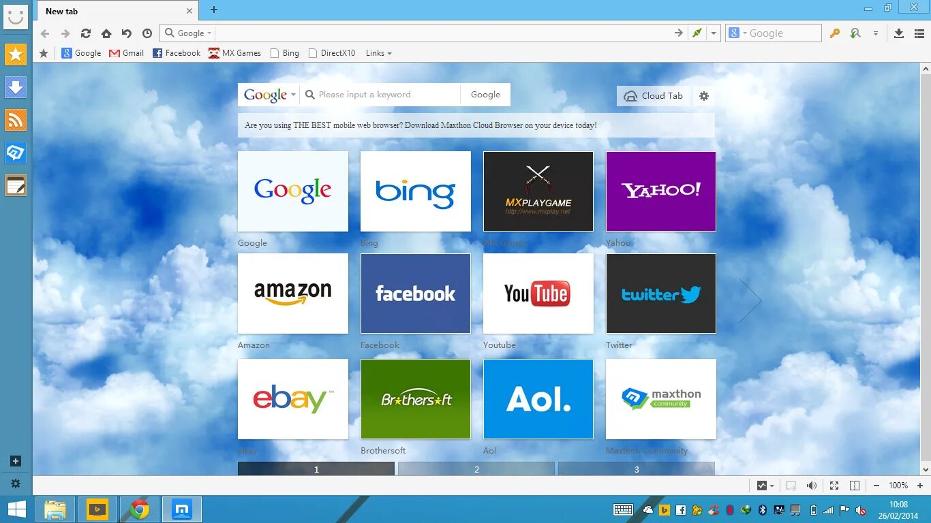Open the SkyNote notepad sidebar

pos(16,185)
